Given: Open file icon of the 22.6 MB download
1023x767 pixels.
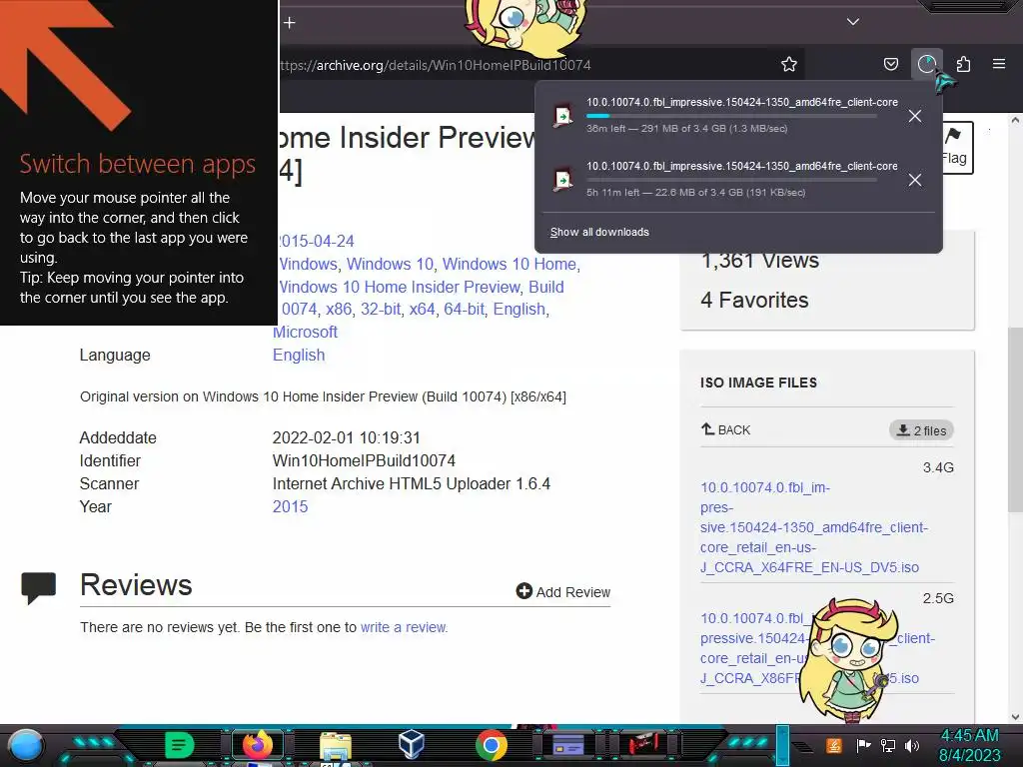Looking at the screenshot, I should pyautogui.click(x=562, y=180).
